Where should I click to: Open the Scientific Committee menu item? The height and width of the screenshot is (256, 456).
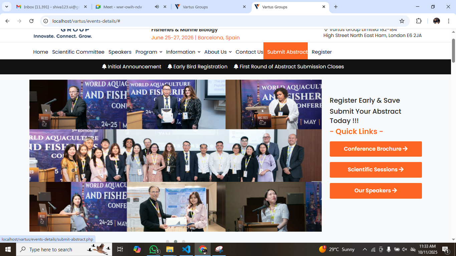pos(78,52)
